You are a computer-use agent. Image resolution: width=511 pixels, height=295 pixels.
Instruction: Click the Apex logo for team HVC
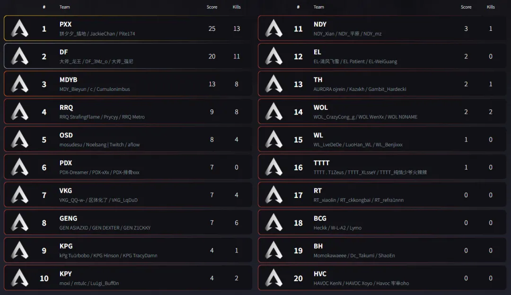click(x=274, y=278)
